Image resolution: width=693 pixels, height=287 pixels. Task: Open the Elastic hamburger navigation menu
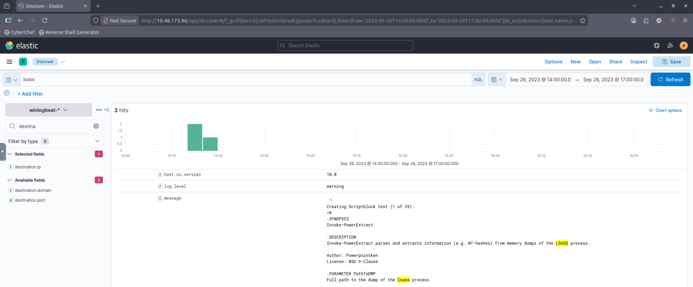click(x=9, y=62)
